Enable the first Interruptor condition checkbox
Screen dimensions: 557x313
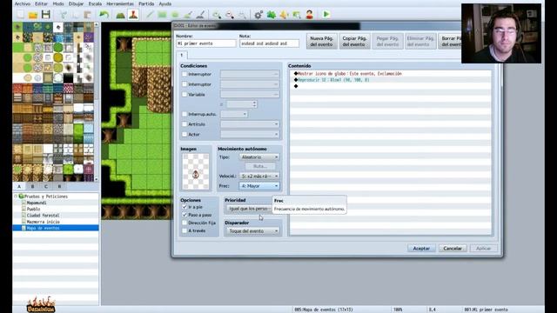click(x=185, y=74)
